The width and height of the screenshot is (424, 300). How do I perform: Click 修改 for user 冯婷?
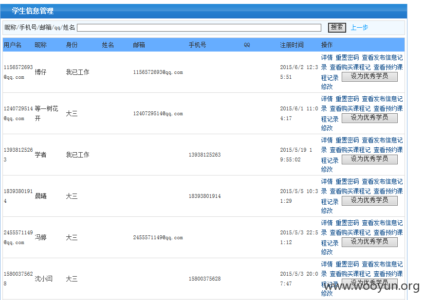(x=327, y=252)
